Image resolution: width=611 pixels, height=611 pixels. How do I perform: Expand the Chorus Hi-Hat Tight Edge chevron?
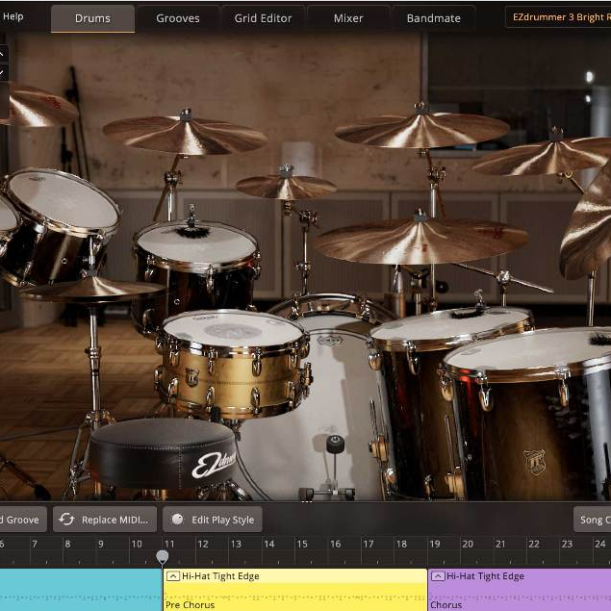pyautogui.click(x=438, y=576)
